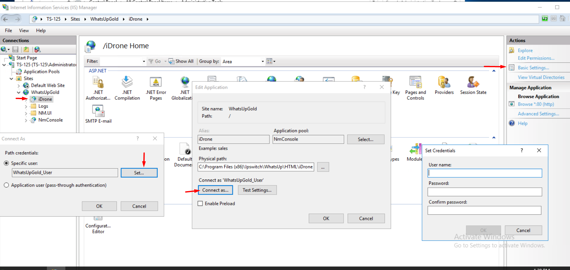570x270 pixels.
Task: Collapse the ASP.NET group section
Action: point(494,71)
